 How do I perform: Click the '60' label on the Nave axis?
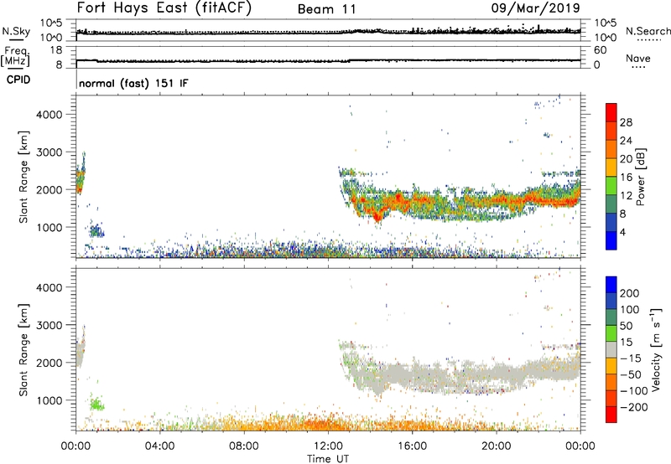point(601,50)
